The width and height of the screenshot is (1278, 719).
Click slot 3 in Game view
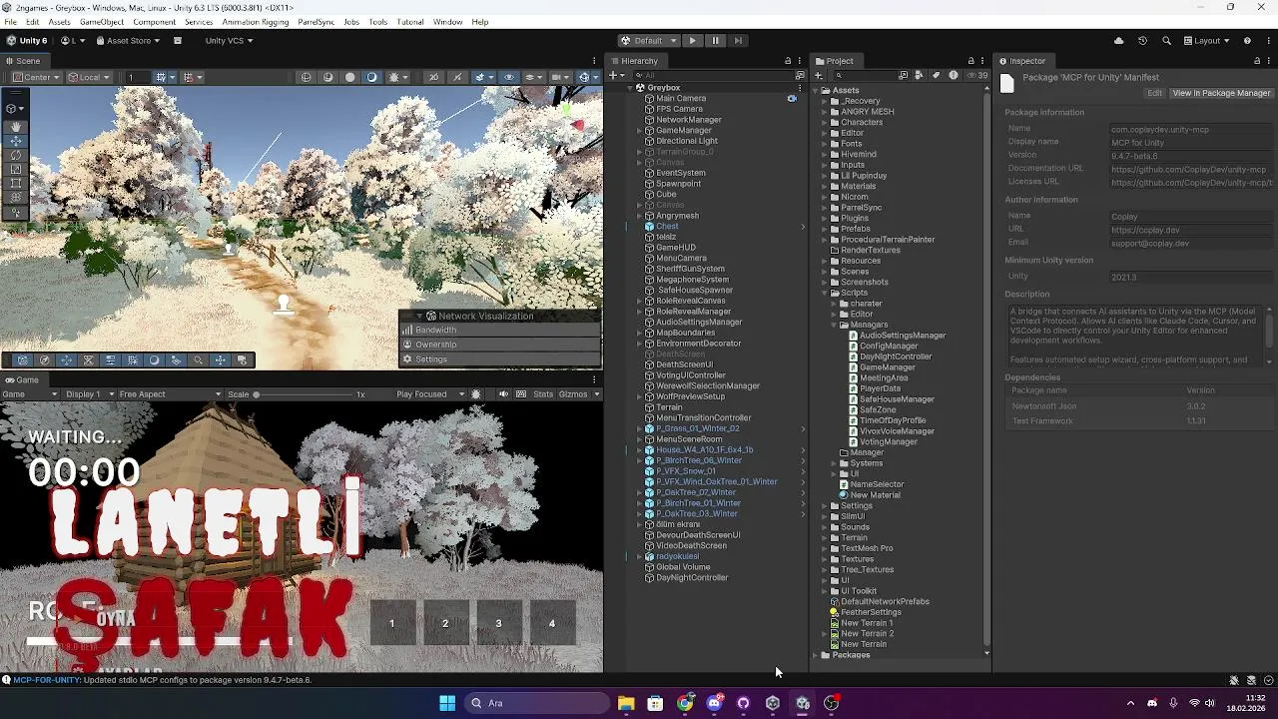(x=498, y=624)
